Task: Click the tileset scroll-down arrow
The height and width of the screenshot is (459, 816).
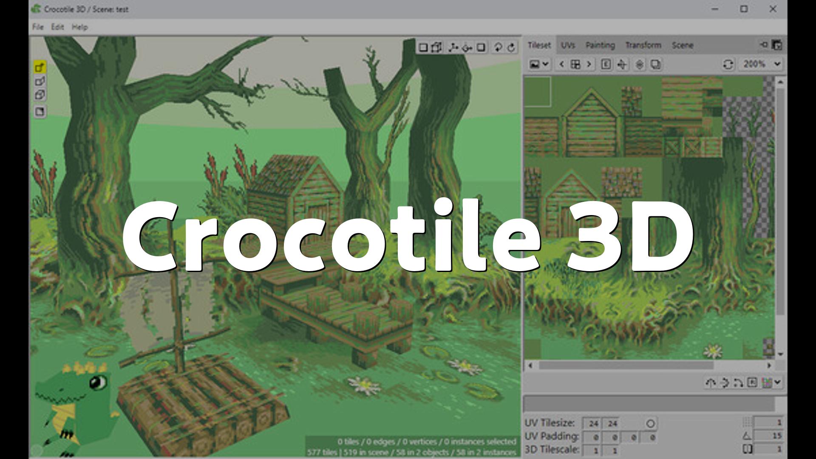Action: [x=780, y=354]
